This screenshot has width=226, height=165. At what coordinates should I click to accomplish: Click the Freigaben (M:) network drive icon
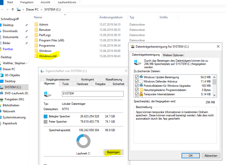tap(2, 99)
